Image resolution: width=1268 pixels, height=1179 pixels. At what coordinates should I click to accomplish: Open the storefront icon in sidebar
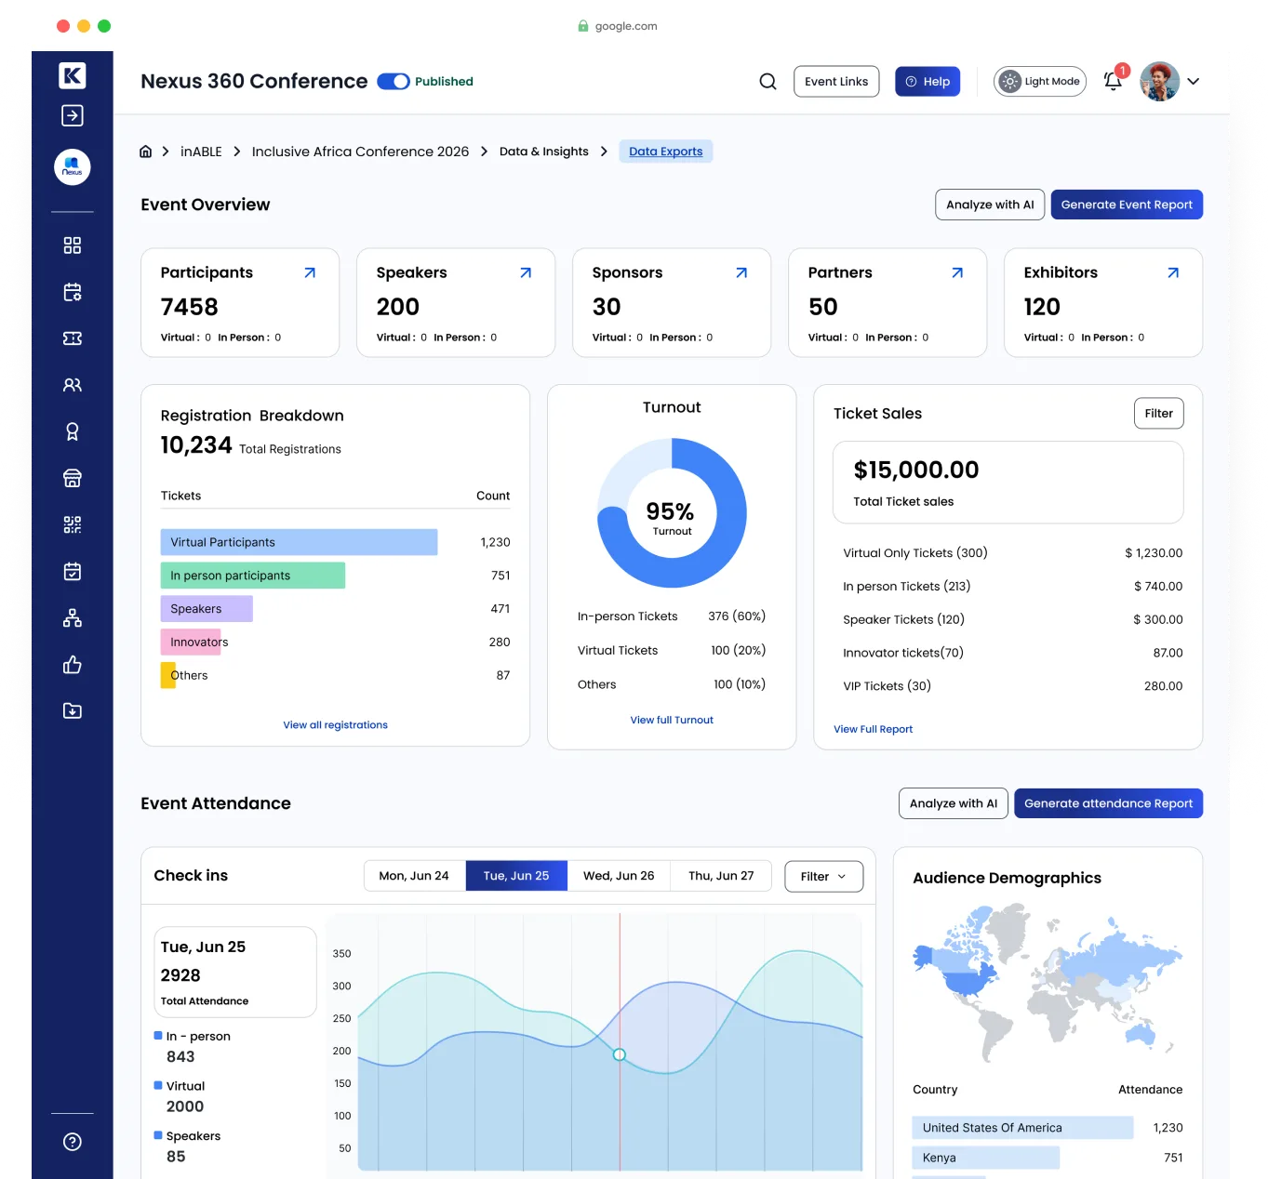pyautogui.click(x=72, y=478)
